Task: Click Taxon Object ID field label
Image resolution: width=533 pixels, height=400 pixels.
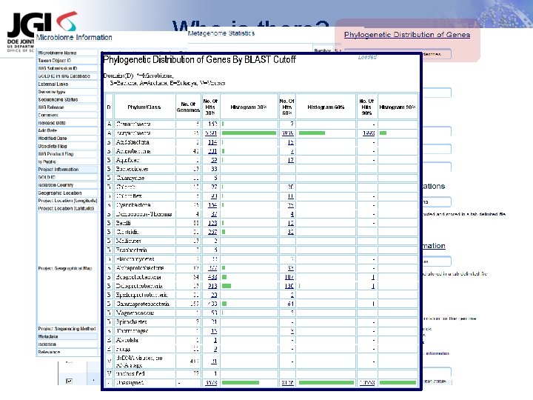Action: tap(54, 61)
